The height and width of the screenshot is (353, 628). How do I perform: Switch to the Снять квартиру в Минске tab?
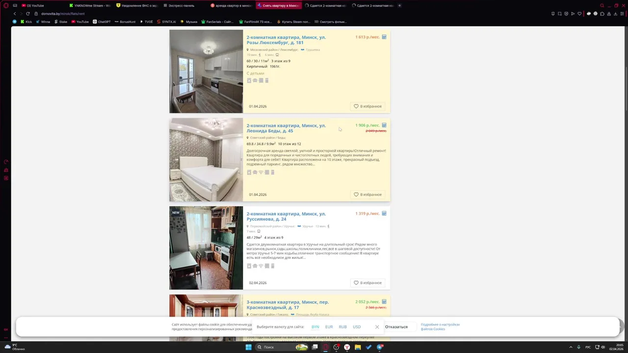pyautogui.click(x=279, y=5)
